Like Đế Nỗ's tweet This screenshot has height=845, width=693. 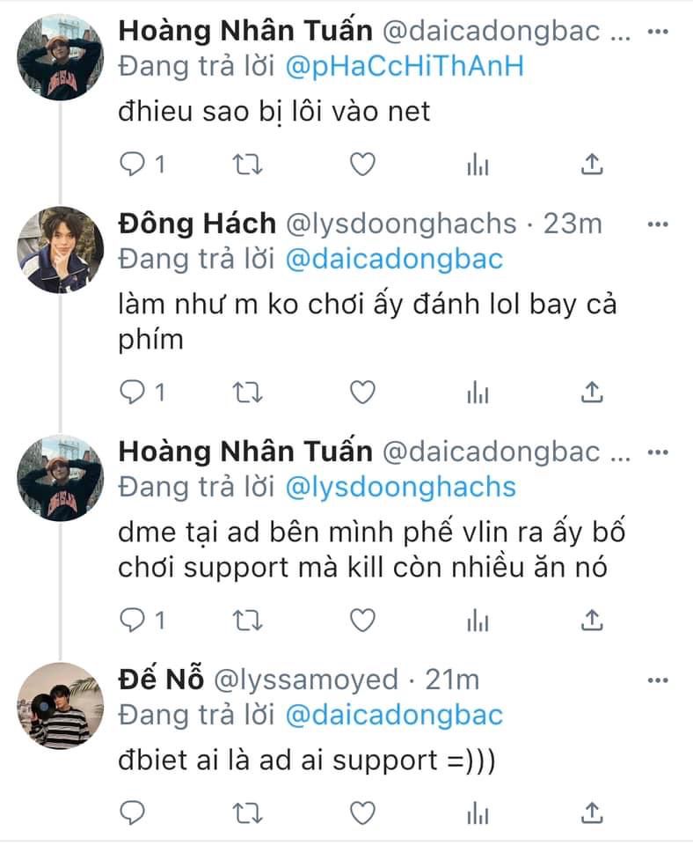(362, 811)
